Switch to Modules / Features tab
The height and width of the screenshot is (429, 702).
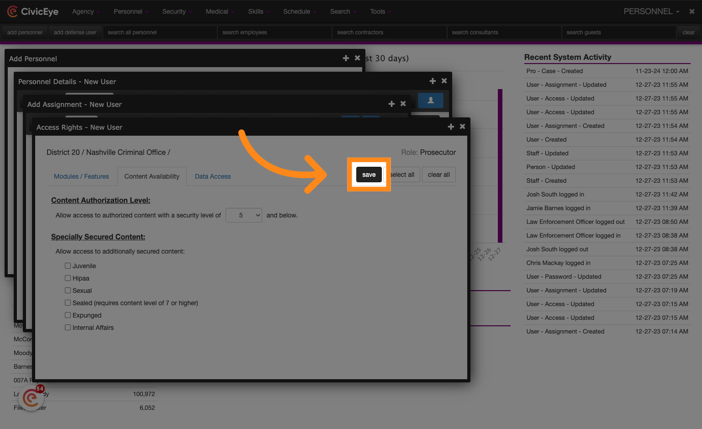(81, 176)
